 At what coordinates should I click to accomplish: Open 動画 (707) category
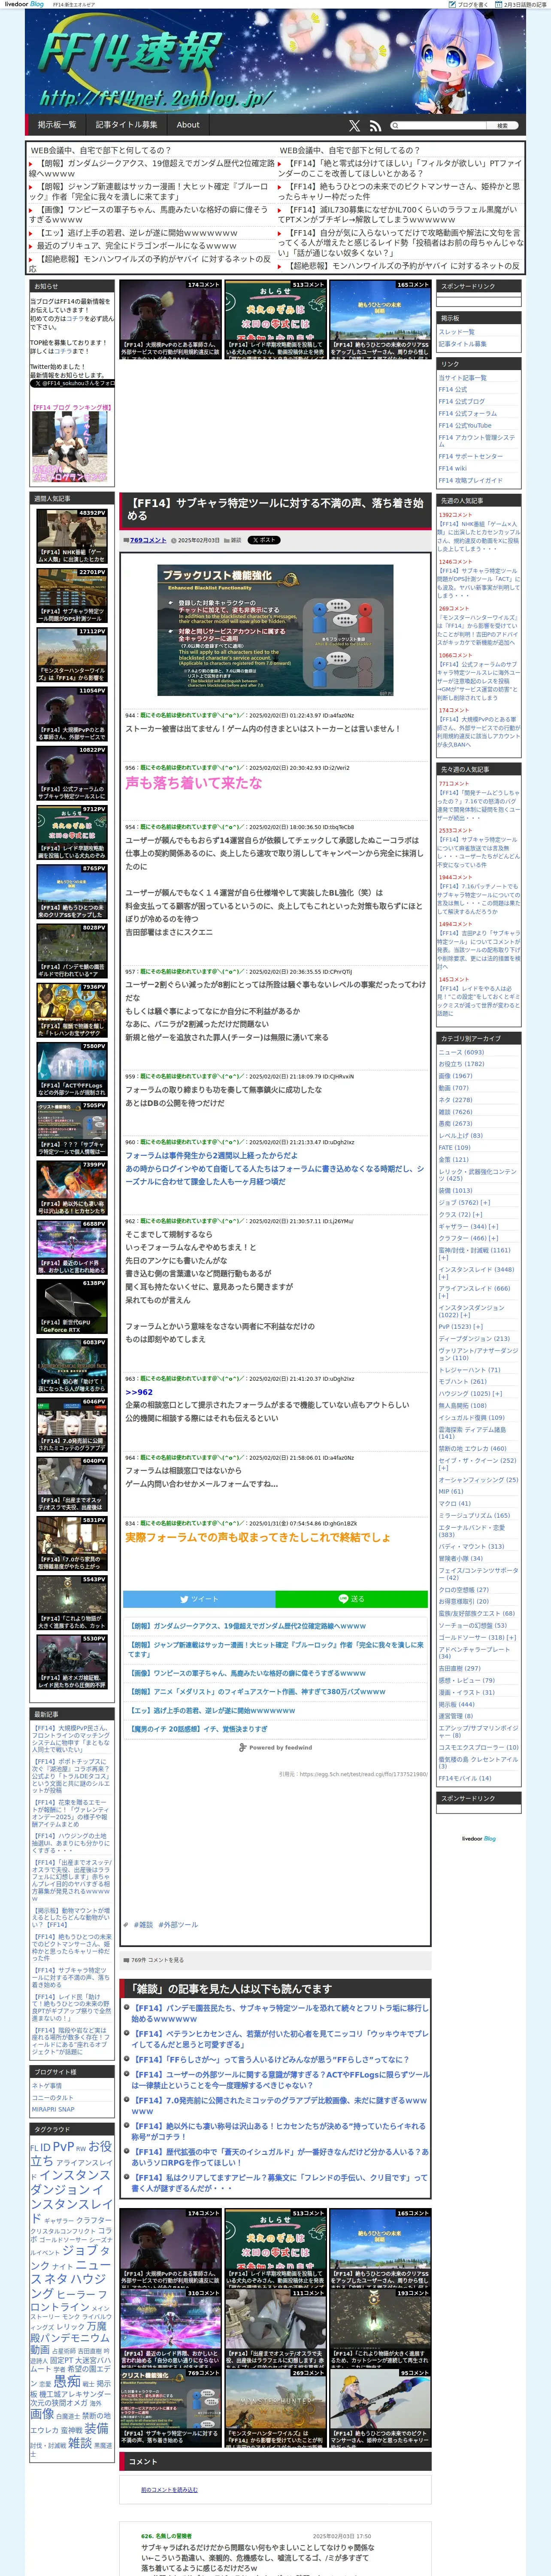point(453,1088)
